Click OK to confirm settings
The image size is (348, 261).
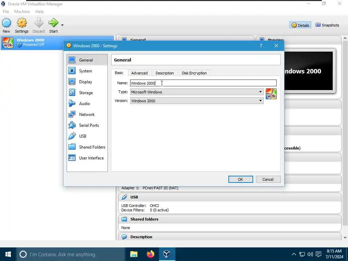(241, 179)
